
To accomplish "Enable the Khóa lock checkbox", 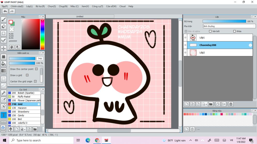I will (x=235, y=31).
